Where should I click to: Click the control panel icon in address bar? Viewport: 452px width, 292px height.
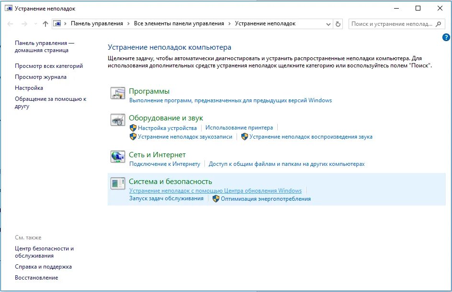(57, 23)
